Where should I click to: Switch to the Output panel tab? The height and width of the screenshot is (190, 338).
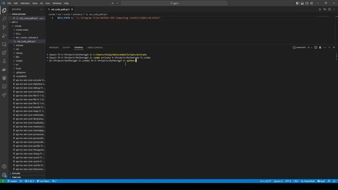66,47
